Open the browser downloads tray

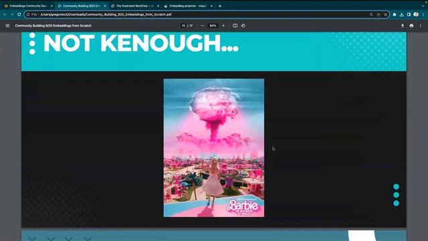(401, 15)
